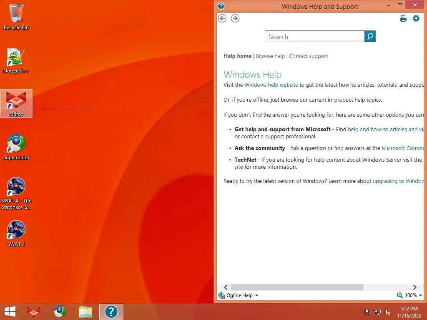Open Help settings gear
The image size is (427, 320).
(416, 18)
